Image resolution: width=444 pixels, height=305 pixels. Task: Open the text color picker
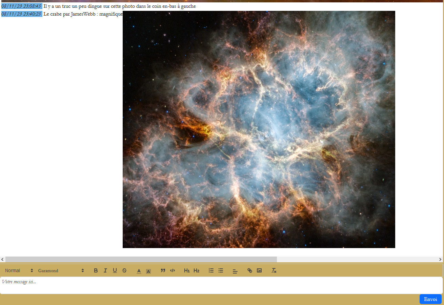[139, 271]
